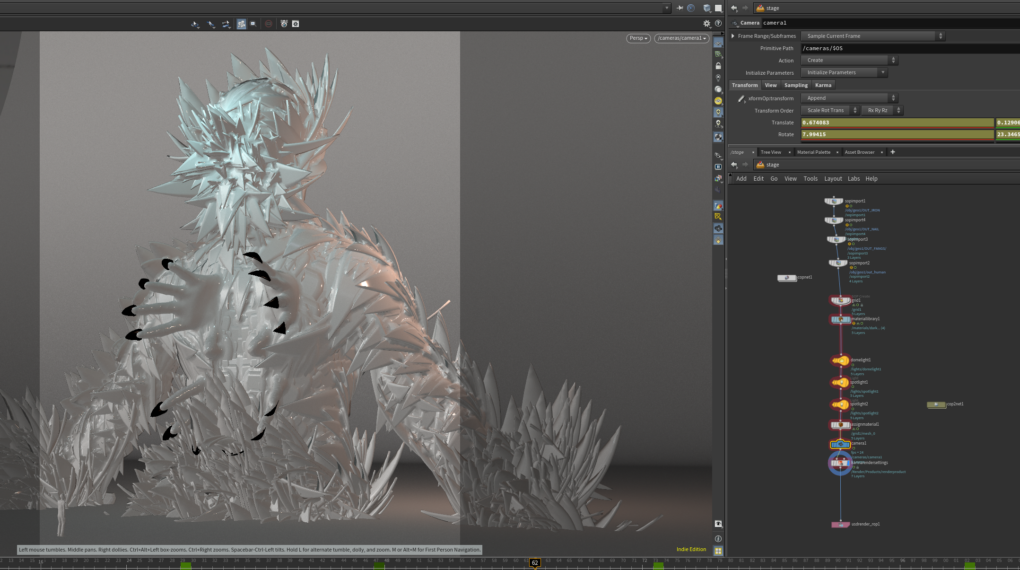Click the usdrender_rop1 node
Screen dimensions: 1020x570
tap(840, 525)
